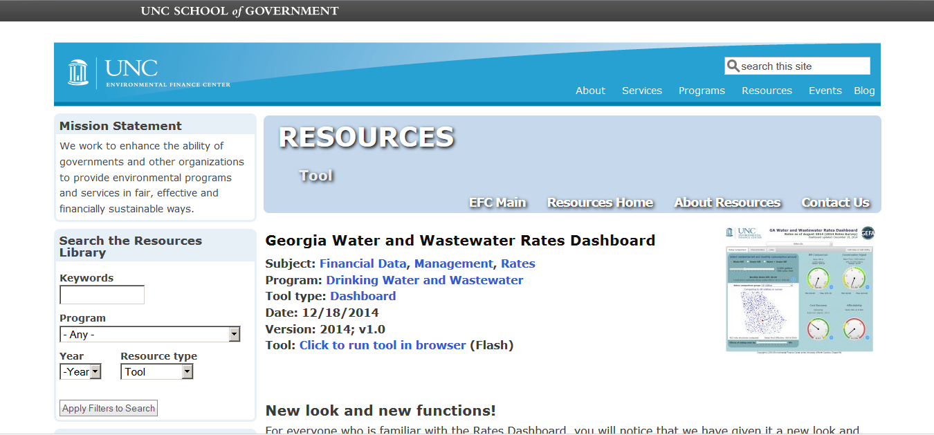This screenshot has width=934, height=435.
Task: Open the About menu
Action: click(x=590, y=91)
